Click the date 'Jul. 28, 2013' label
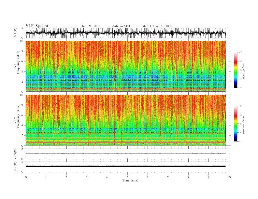Viewport: 258px width, 199px height. tap(91, 26)
